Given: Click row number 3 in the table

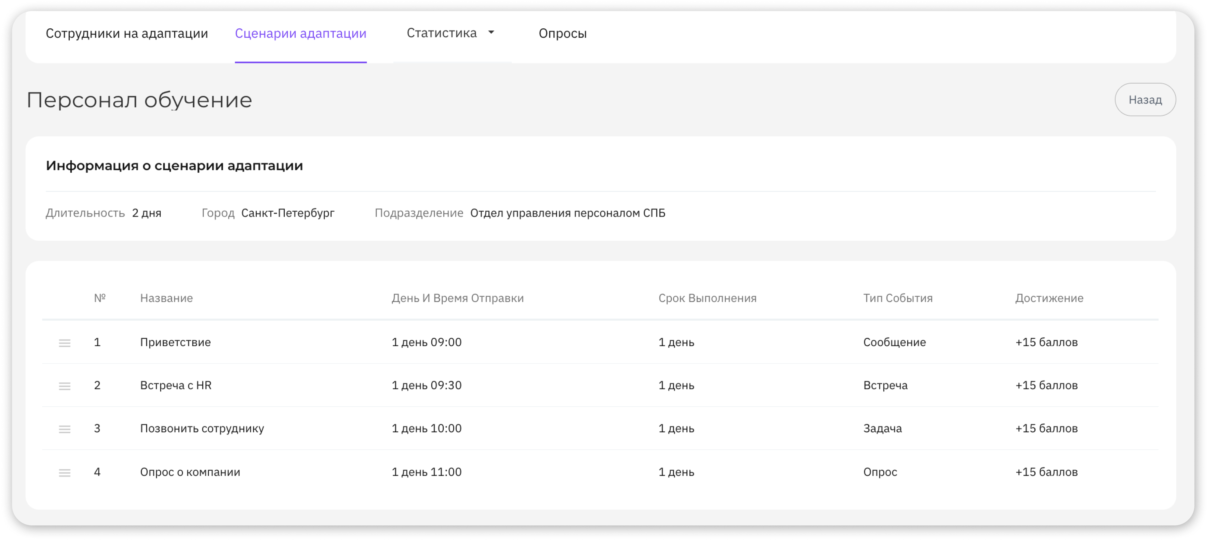Looking at the screenshot, I should 97,428.
